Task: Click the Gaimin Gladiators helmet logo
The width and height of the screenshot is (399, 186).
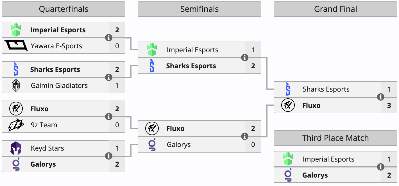Action: coord(16,85)
